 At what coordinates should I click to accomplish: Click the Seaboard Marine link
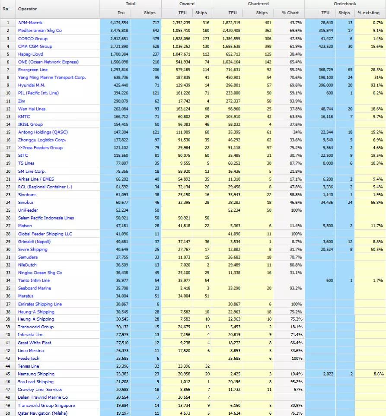pos(34,288)
